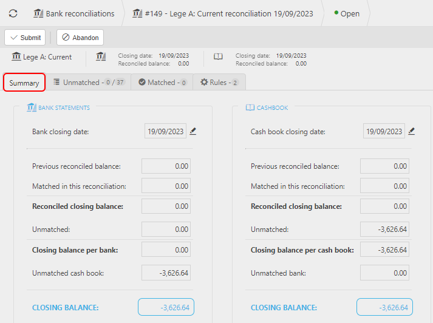Open the Matched tab
This screenshot has height=323, width=433.
click(x=162, y=83)
